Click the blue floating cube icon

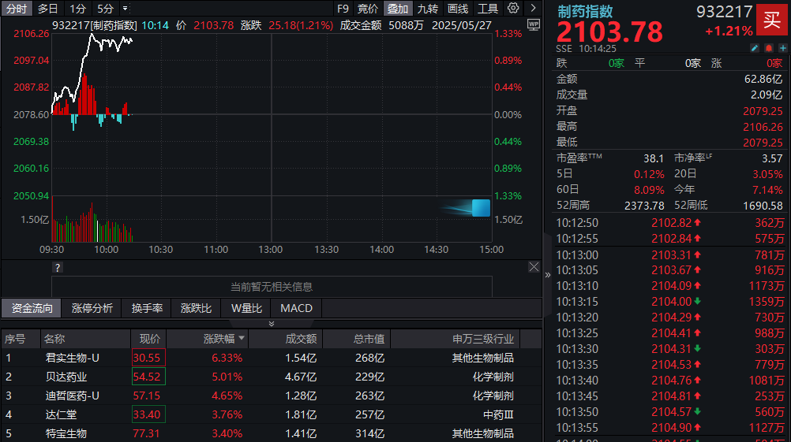pos(480,208)
